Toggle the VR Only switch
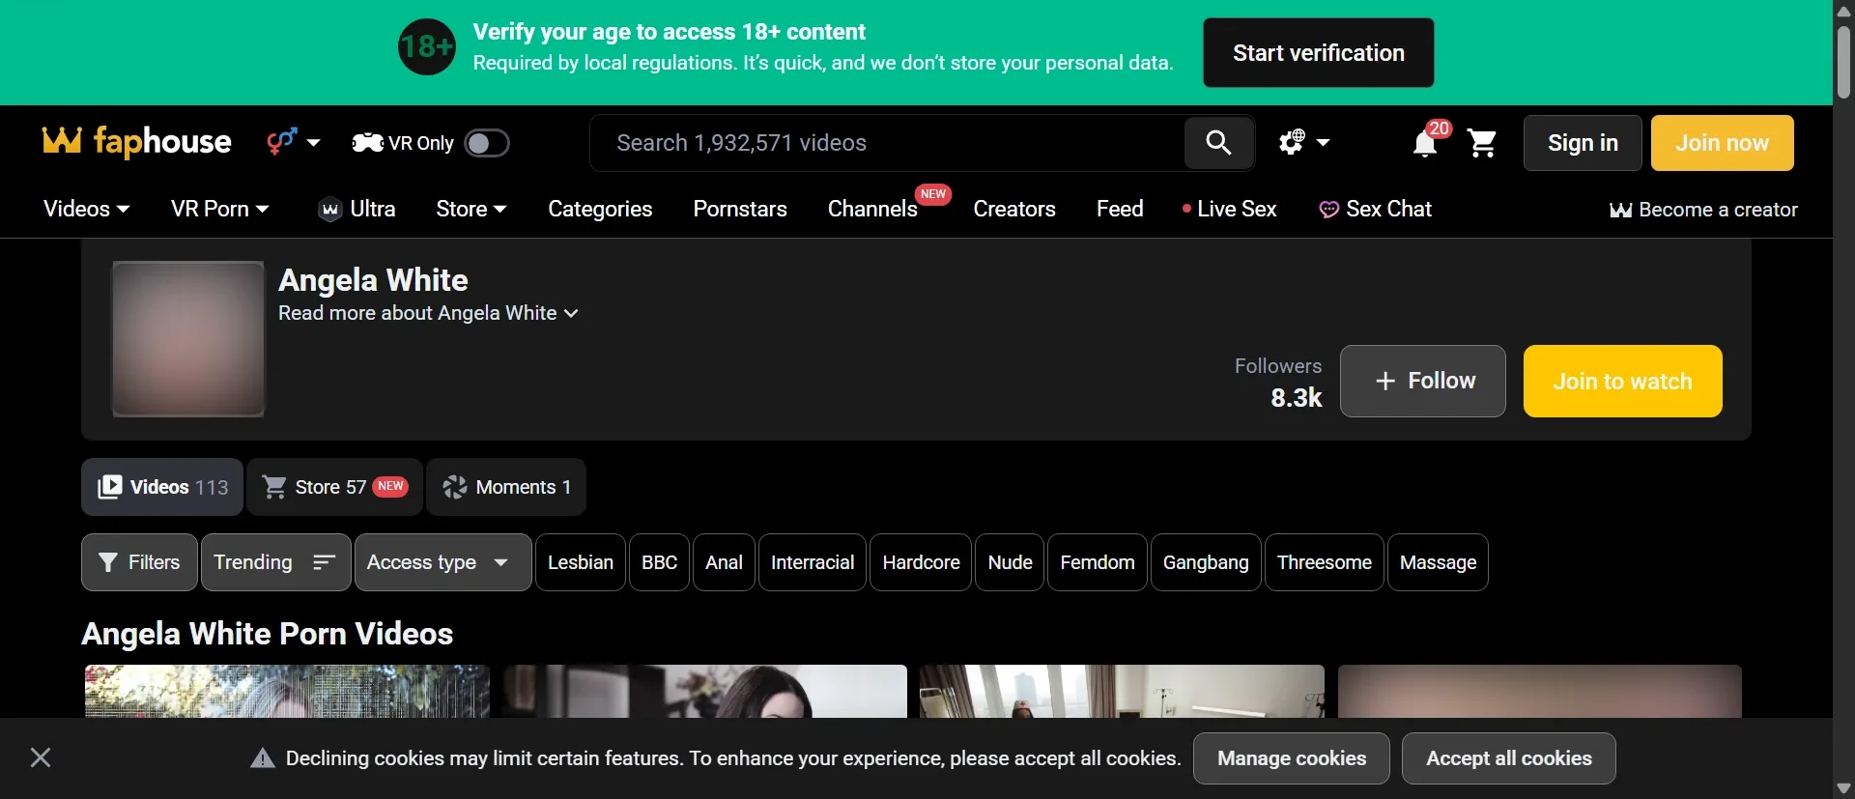The image size is (1855, 799). (x=486, y=143)
